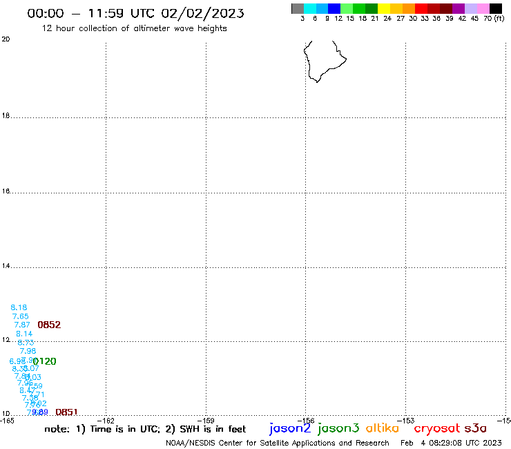The width and height of the screenshot is (511, 449).
Task: Select the yellow swatch in the wave height legend
Action: coord(384,9)
